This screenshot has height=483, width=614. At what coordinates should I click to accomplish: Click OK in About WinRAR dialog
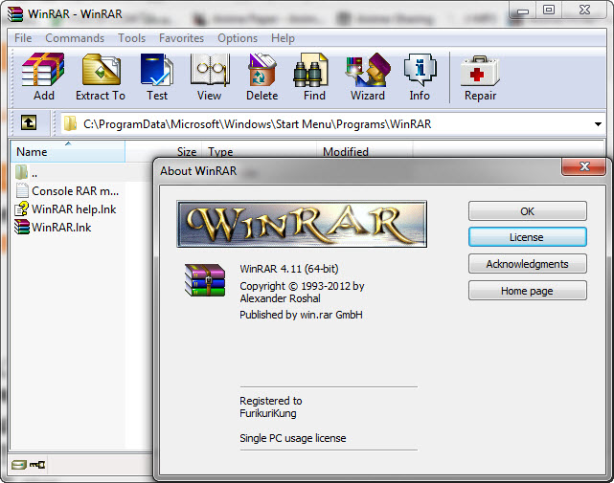coord(528,211)
